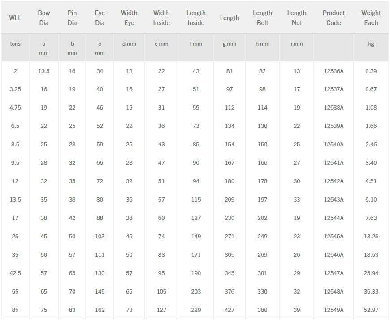Click the 13.5 bow diameter cell
This screenshot has height=320, width=390.
point(44,71)
